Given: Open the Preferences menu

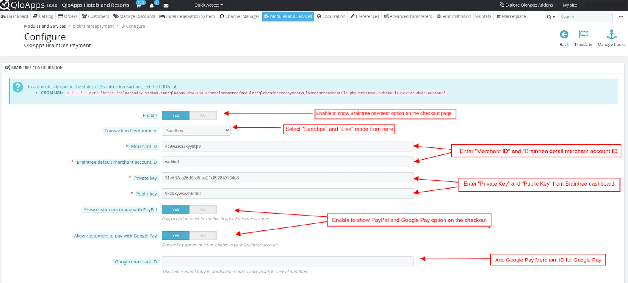Looking at the screenshot, I should click(365, 16).
